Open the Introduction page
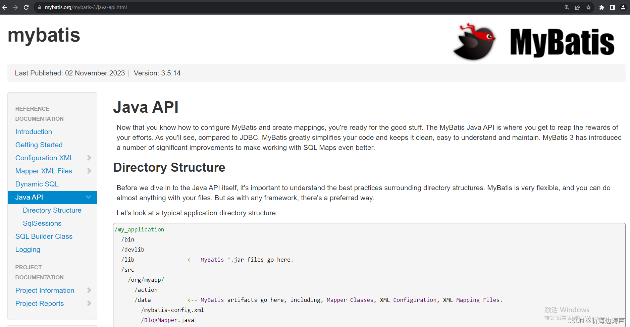Viewport: 630px width, 327px height. click(34, 132)
